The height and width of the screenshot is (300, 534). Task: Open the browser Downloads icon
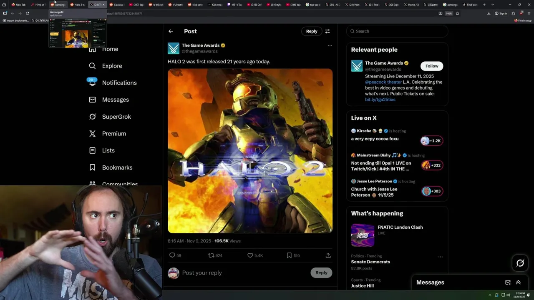click(489, 13)
